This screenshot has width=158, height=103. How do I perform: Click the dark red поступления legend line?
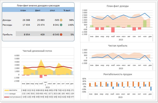(x=7, y=97)
